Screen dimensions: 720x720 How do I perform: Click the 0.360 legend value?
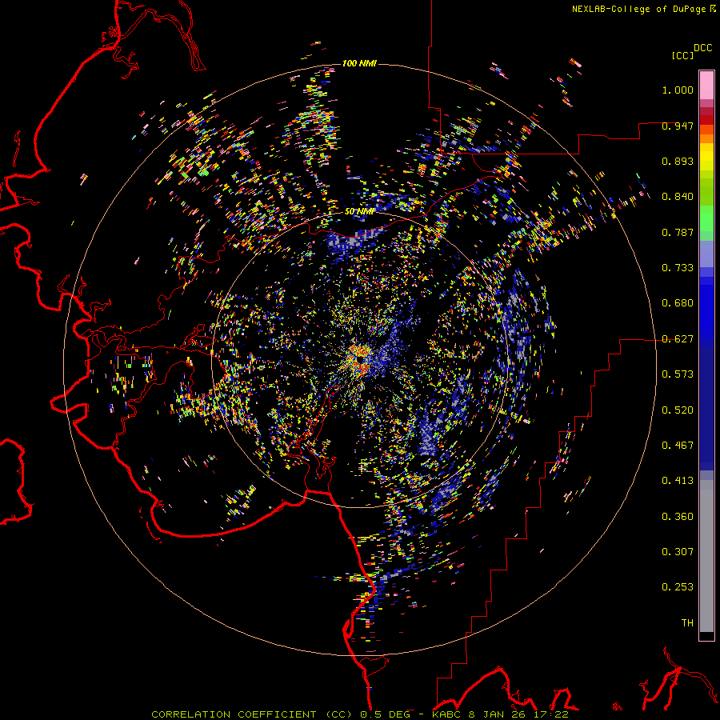coord(678,517)
